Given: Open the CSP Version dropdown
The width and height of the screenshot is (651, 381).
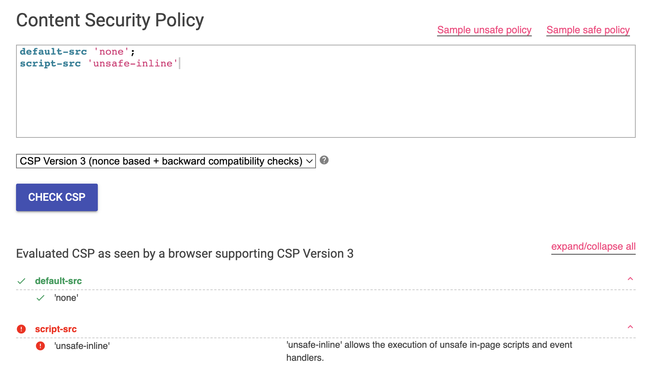Looking at the screenshot, I should [x=166, y=161].
